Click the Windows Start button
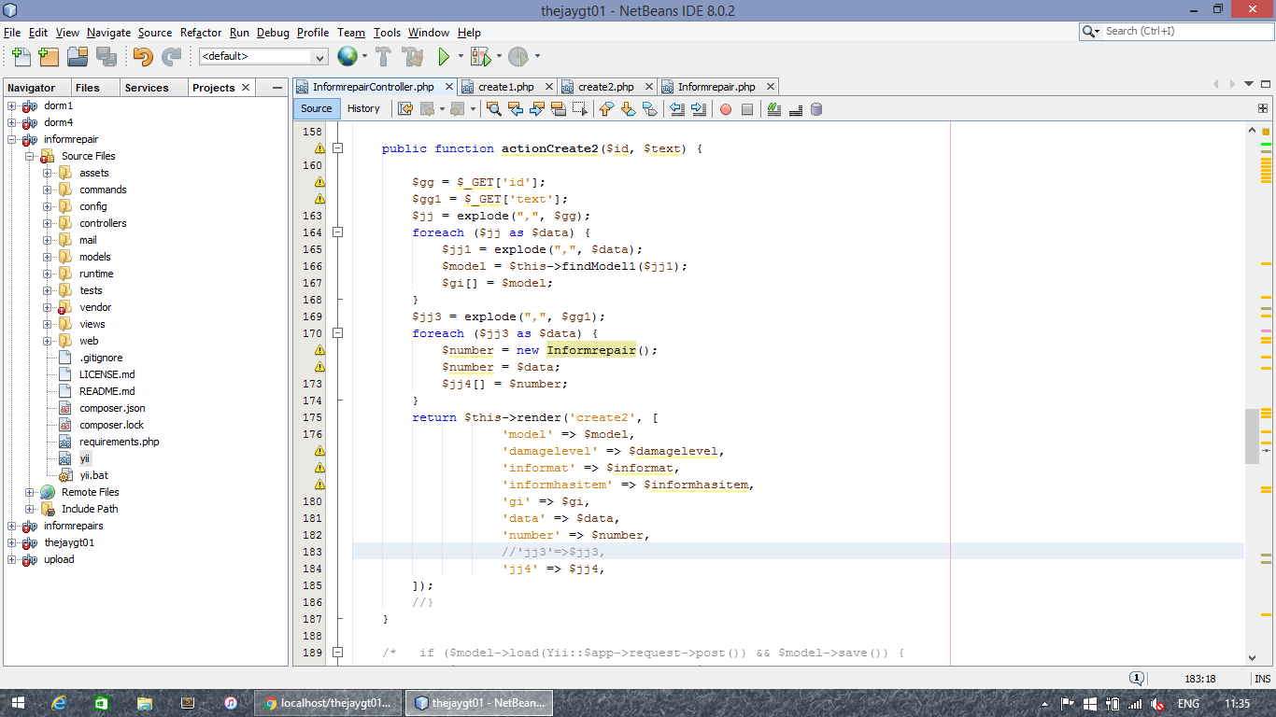 (20, 703)
